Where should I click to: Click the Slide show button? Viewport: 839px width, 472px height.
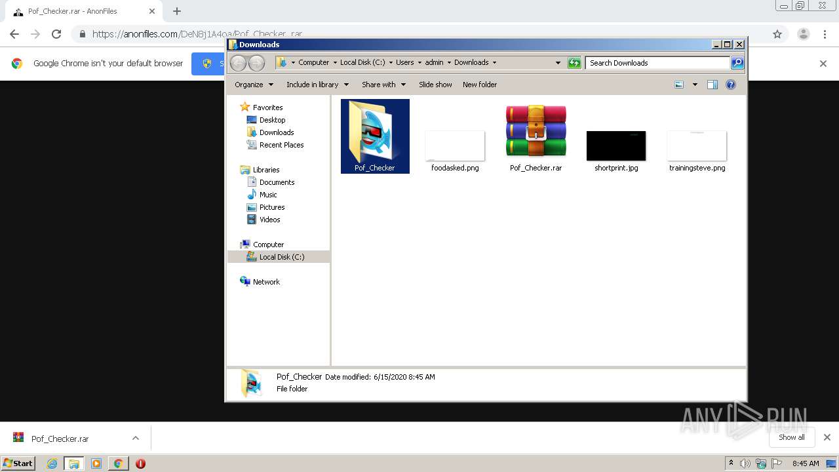[x=435, y=85]
